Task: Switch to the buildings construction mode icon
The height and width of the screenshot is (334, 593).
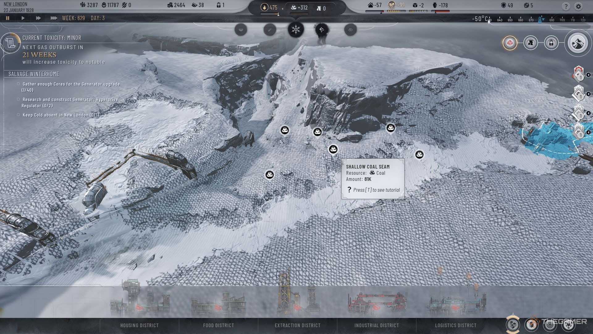Action: (x=532, y=324)
